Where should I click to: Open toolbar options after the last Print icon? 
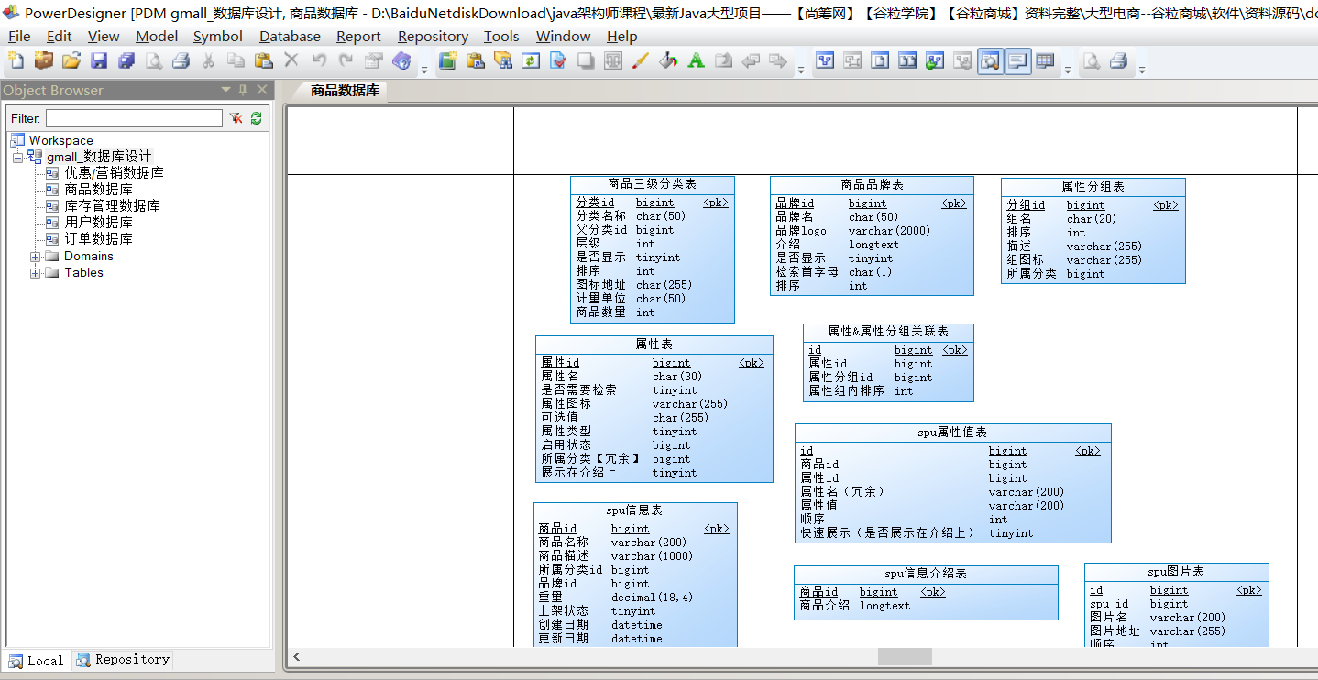coord(1142,69)
